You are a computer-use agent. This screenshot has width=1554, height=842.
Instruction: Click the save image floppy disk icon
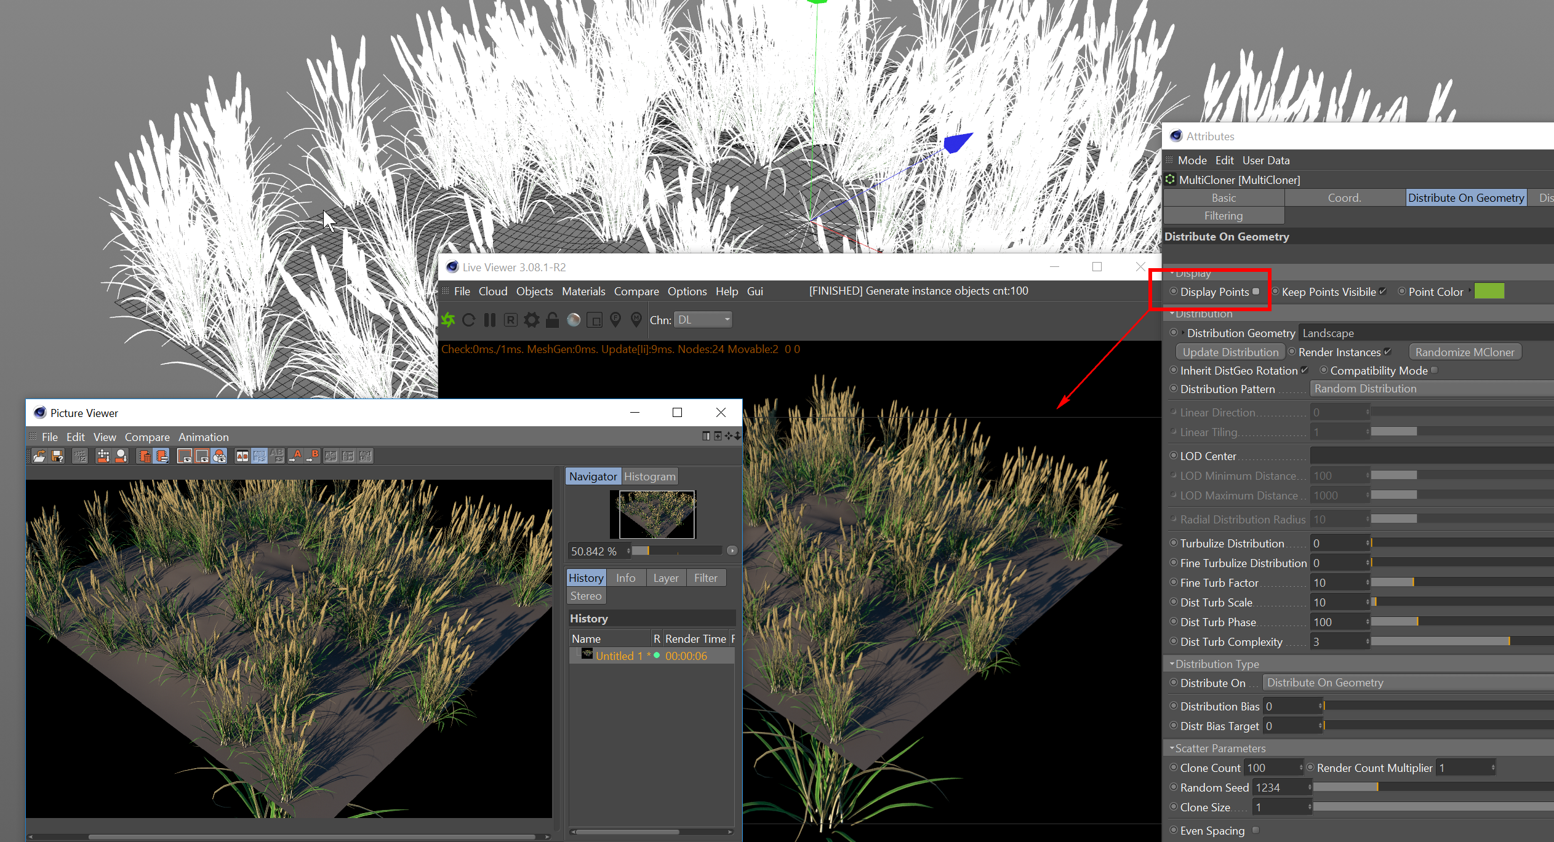pyautogui.click(x=57, y=456)
